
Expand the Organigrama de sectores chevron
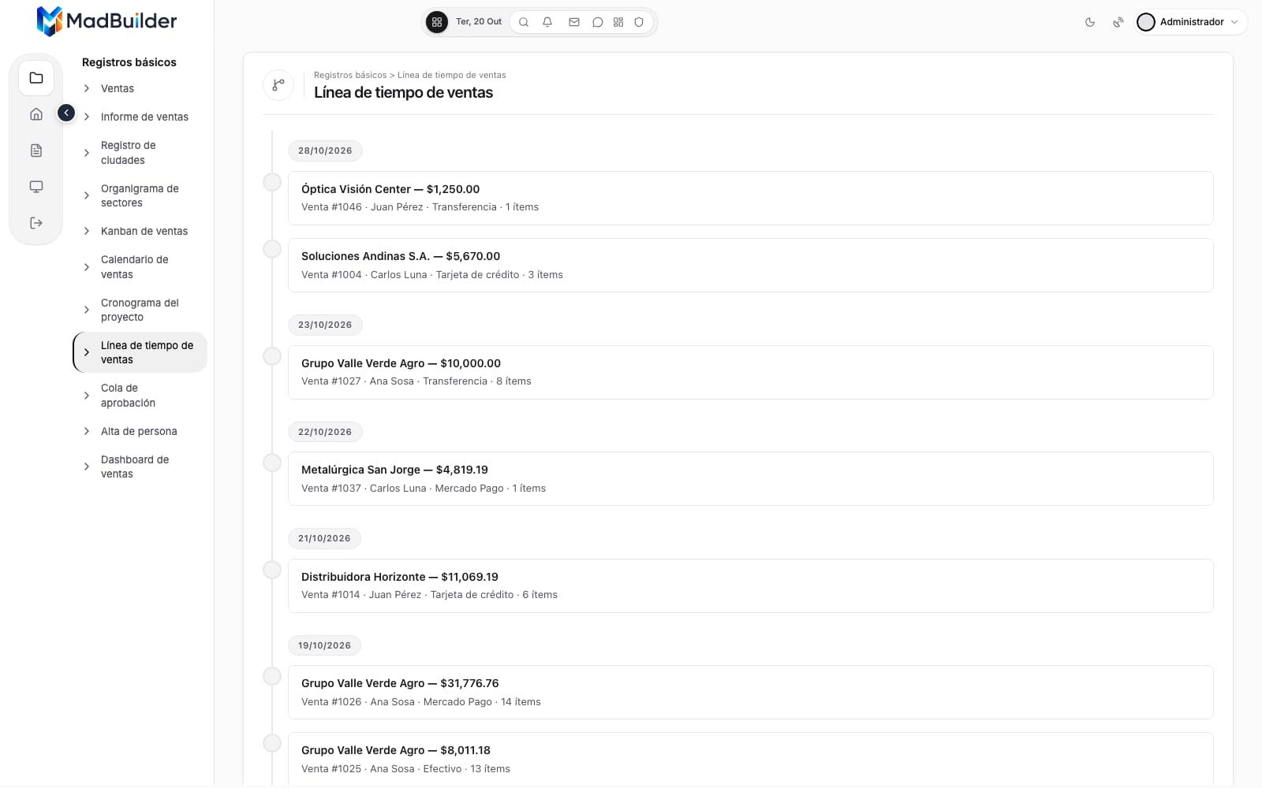click(x=87, y=195)
